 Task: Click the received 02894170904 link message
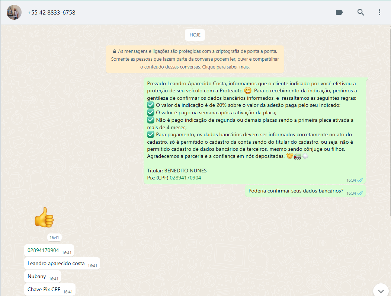[x=43, y=250]
